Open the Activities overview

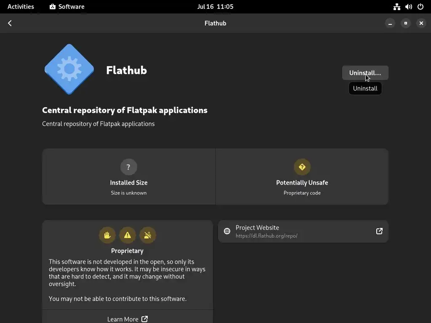(21, 7)
